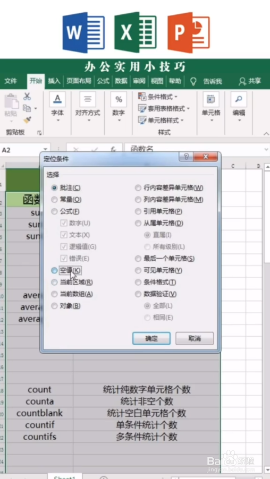Select Data validation (数据验证) radio option
Screen dimensions: 270x479
138,294
